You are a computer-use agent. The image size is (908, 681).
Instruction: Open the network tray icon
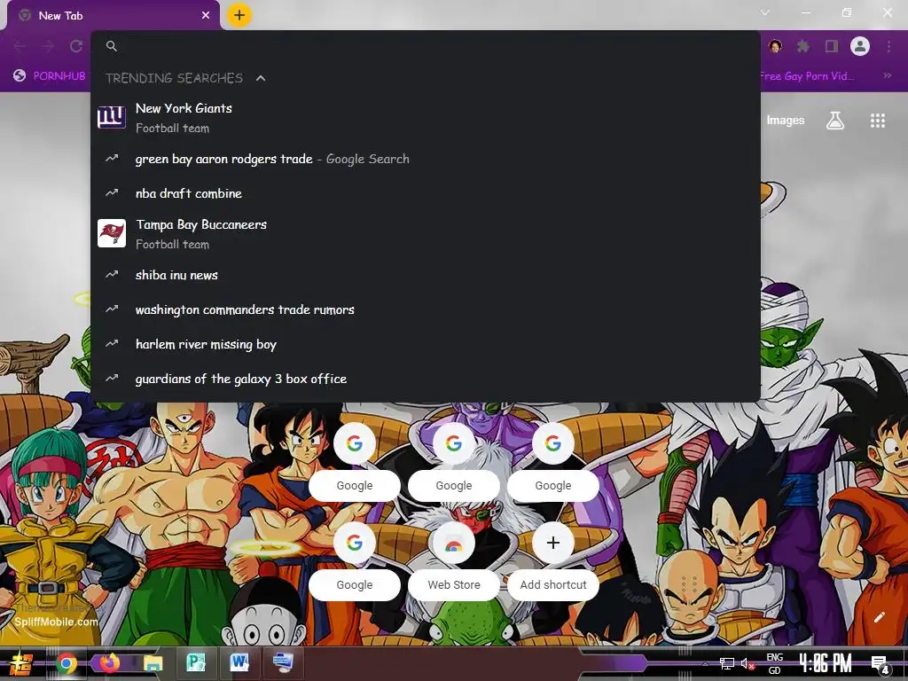pos(727,663)
